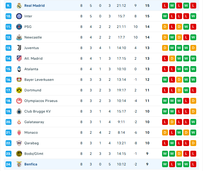
Task: Click the Real Madrid club crest icon
Action: click(19, 6)
